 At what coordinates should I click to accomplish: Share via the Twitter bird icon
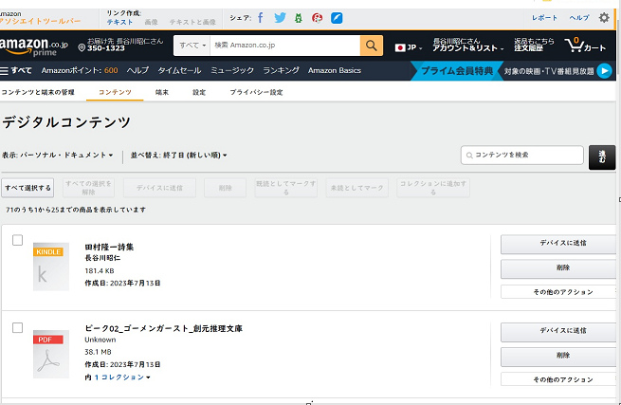click(280, 18)
